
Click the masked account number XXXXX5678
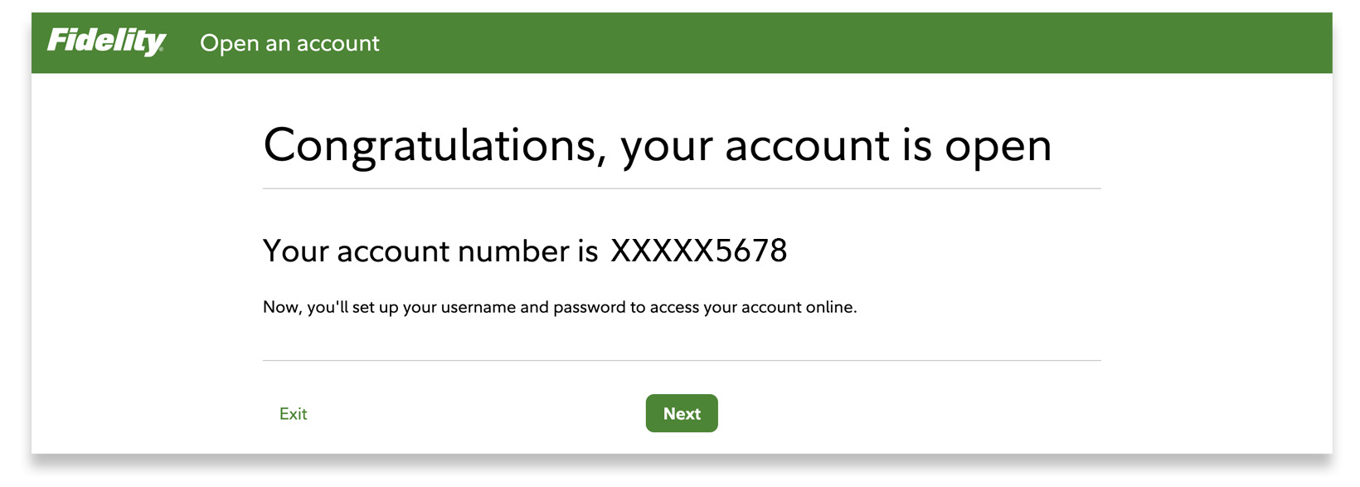[x=698, y=251]
